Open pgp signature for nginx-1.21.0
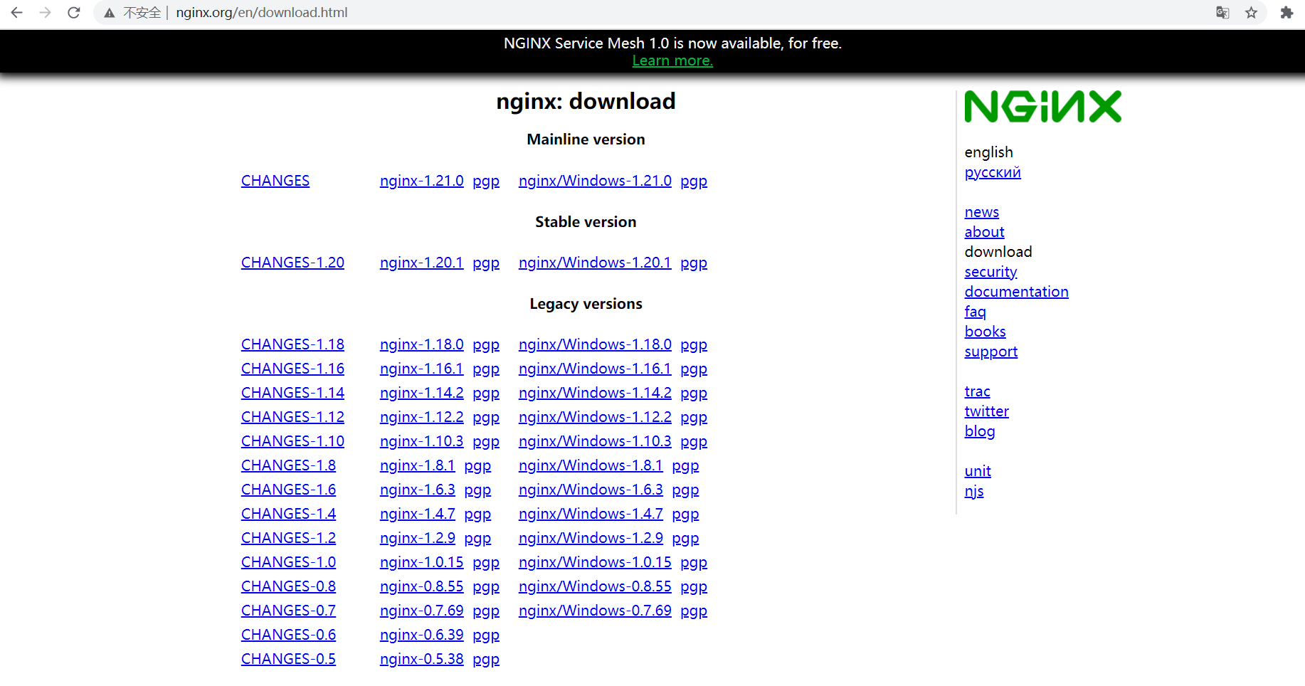Viewport: 1305px width, 686px height. (486, 181)
